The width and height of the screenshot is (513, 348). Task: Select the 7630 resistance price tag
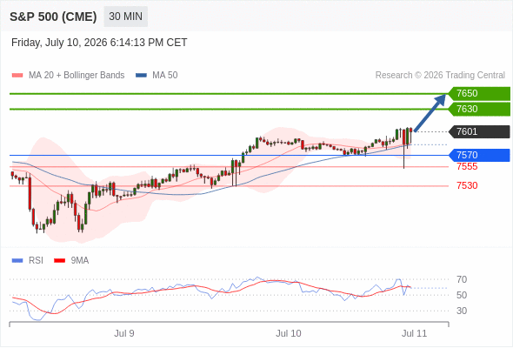479,109
